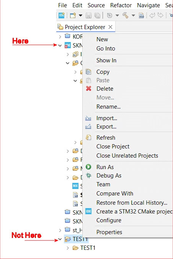
Task: Open dropdown arrow next to New wizard
Action: click(80, 16)
